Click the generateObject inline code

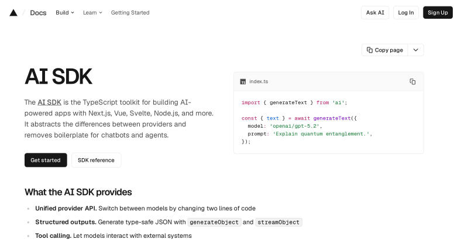tap(214, 222)
